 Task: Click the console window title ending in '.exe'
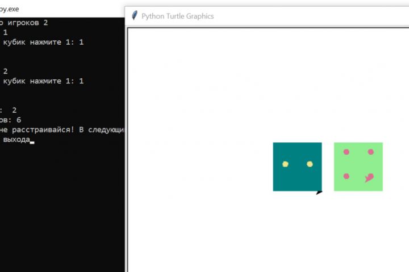(10, 9)
